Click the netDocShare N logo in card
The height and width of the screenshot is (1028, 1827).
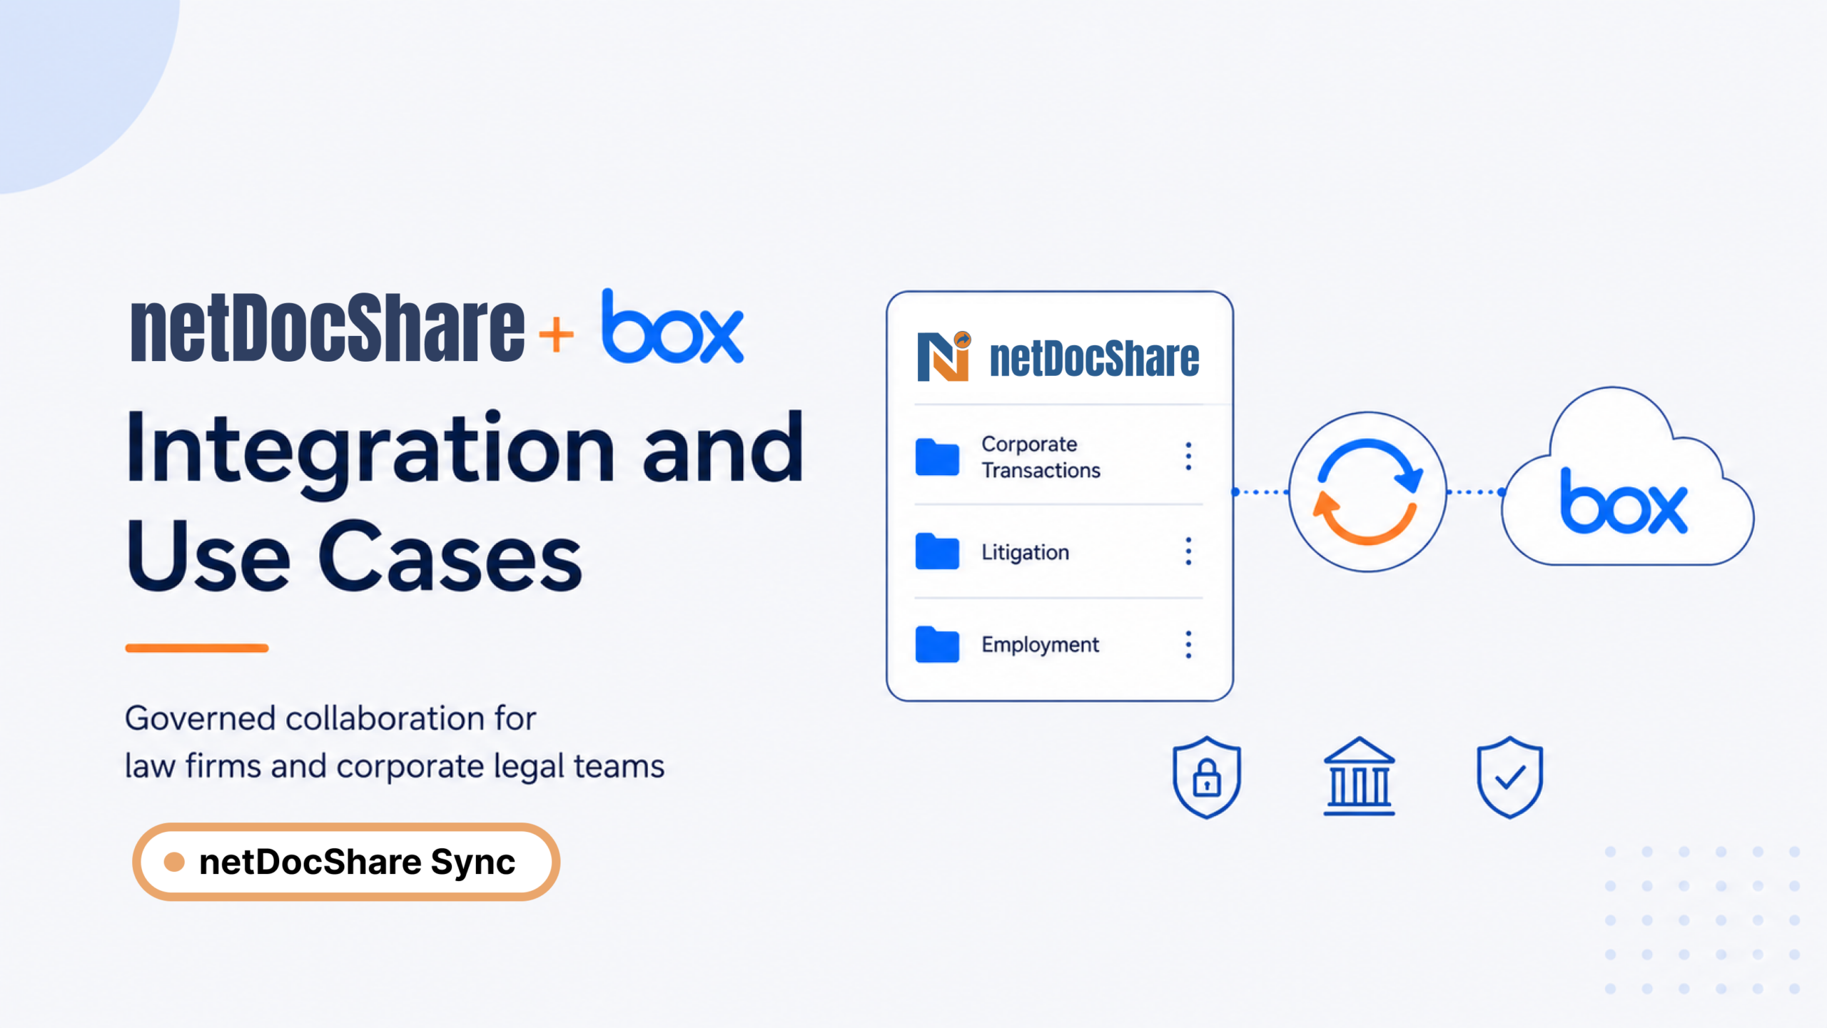943,356
